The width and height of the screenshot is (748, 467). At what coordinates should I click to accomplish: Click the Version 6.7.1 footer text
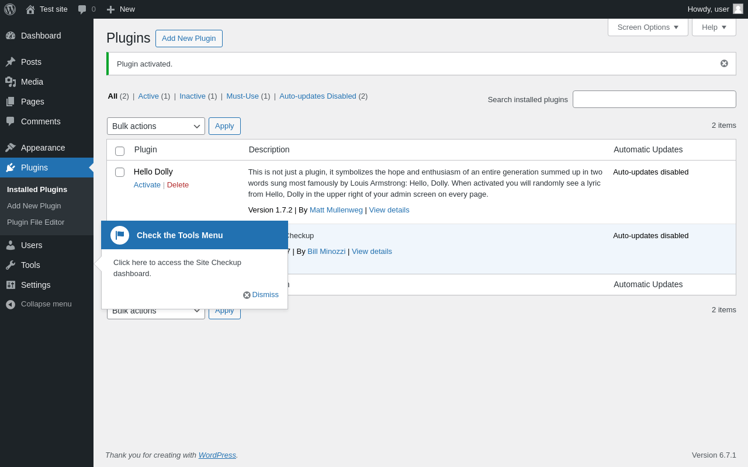714,455
